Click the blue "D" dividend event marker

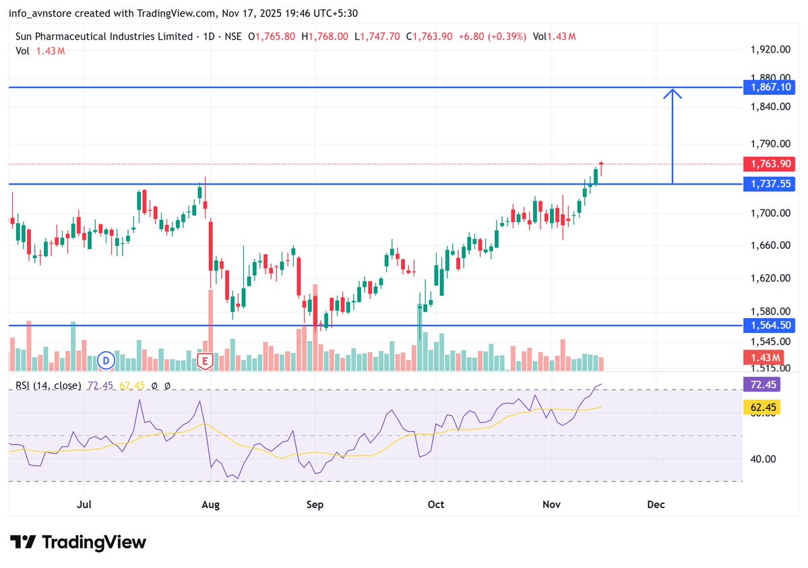pos(106,360)
